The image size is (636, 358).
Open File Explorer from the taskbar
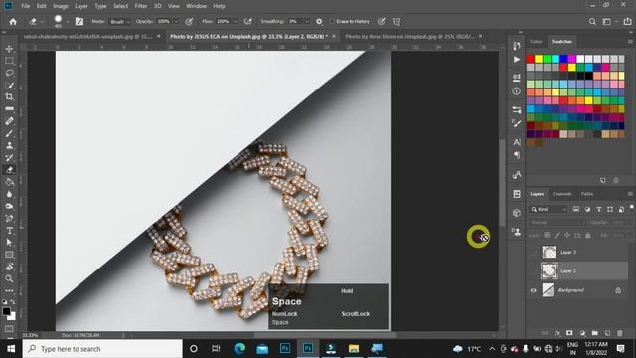[354, 349]
